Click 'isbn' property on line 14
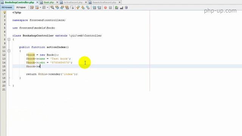This screenshot has height=136, width=242. [42, 63]
